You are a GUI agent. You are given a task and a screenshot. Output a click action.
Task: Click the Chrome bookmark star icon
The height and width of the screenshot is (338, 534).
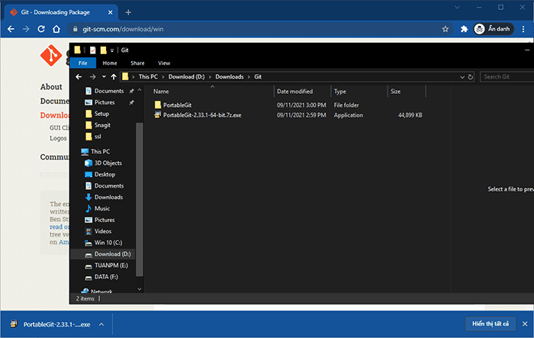[x=446, y=29]
